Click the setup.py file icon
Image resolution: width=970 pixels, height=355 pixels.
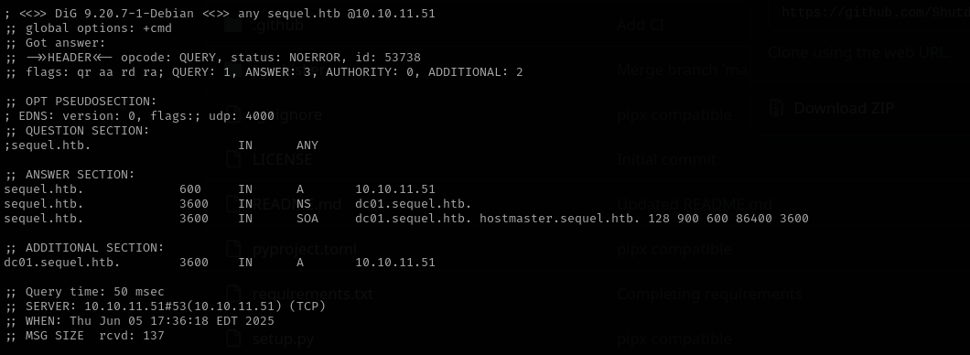click(233, 339)
